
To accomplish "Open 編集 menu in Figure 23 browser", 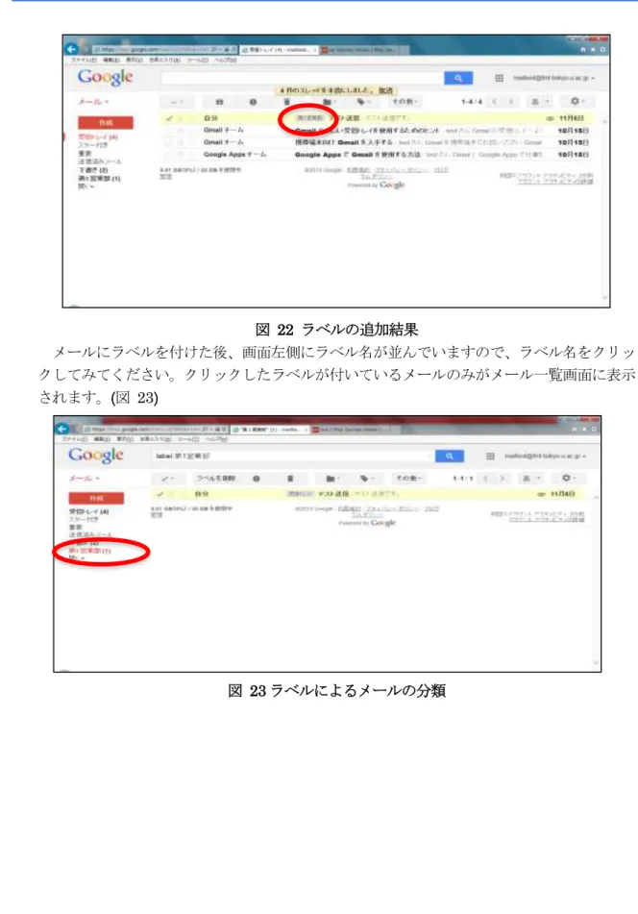I will [x=103, y=438].
